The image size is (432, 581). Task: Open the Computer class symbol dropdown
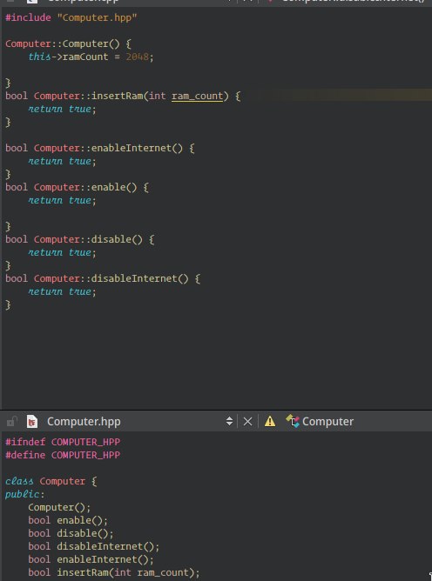[x=327, y=421]
